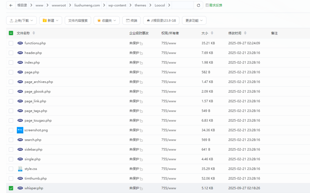The image size is (310, 193).
Task: Go to wp-content in the breadcrumb path
Action: coord(117,5)
